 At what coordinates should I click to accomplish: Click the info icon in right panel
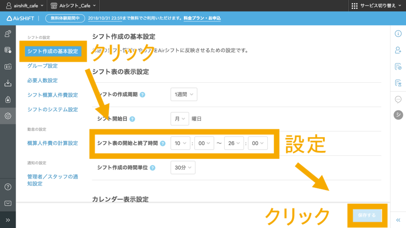click(398, 34)
